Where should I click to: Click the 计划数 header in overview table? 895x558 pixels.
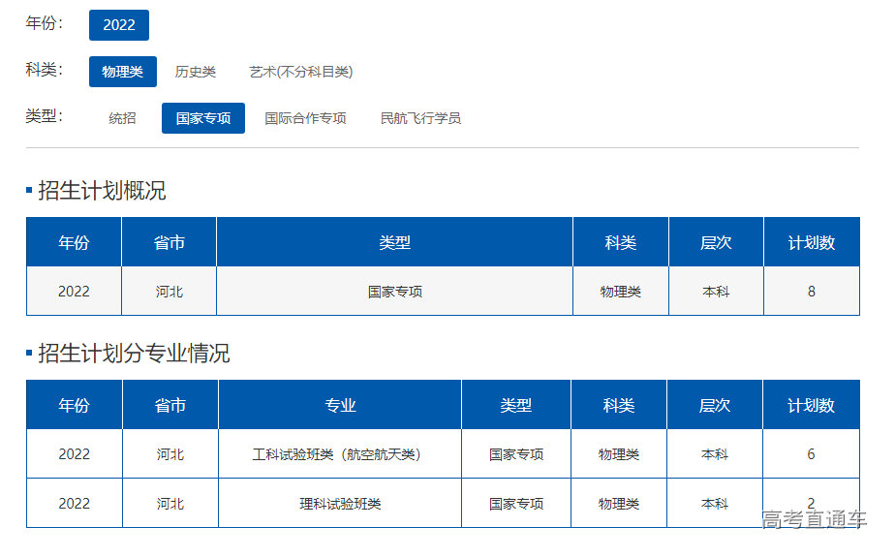[x=812, y=242]
